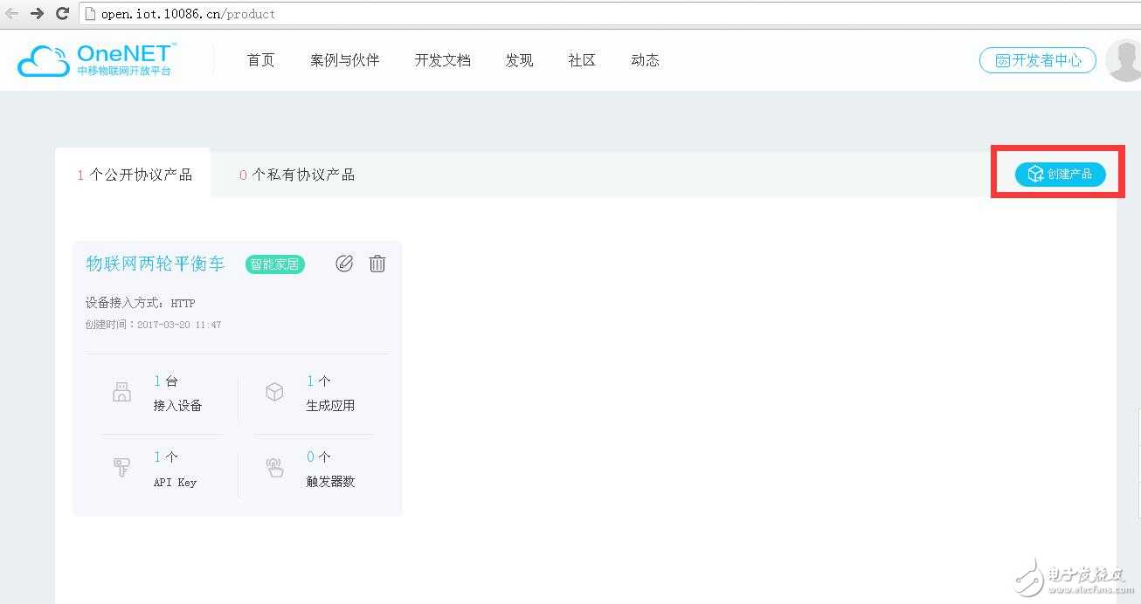Screen dimensions: 1141x604
Task: Click the address bar URL field
Action: (x=612, y=14)
